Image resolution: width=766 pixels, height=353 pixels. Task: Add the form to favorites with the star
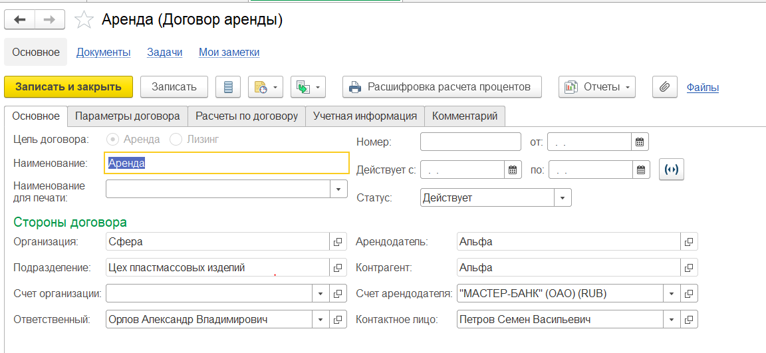(84, 19)
